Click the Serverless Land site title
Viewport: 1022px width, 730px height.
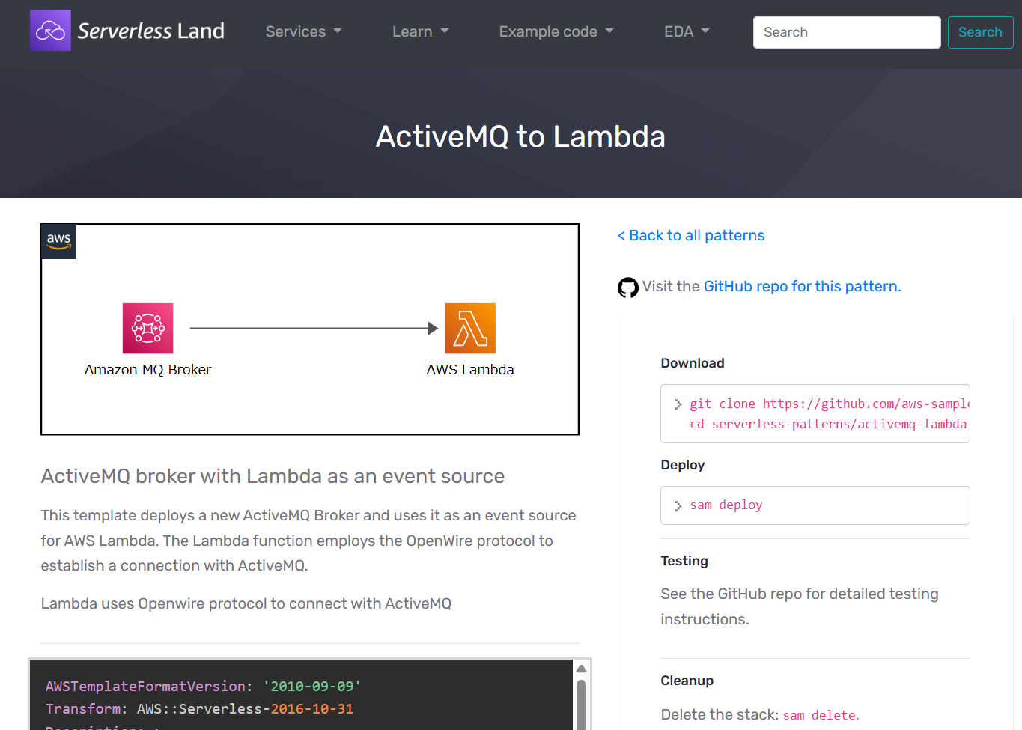151,31
